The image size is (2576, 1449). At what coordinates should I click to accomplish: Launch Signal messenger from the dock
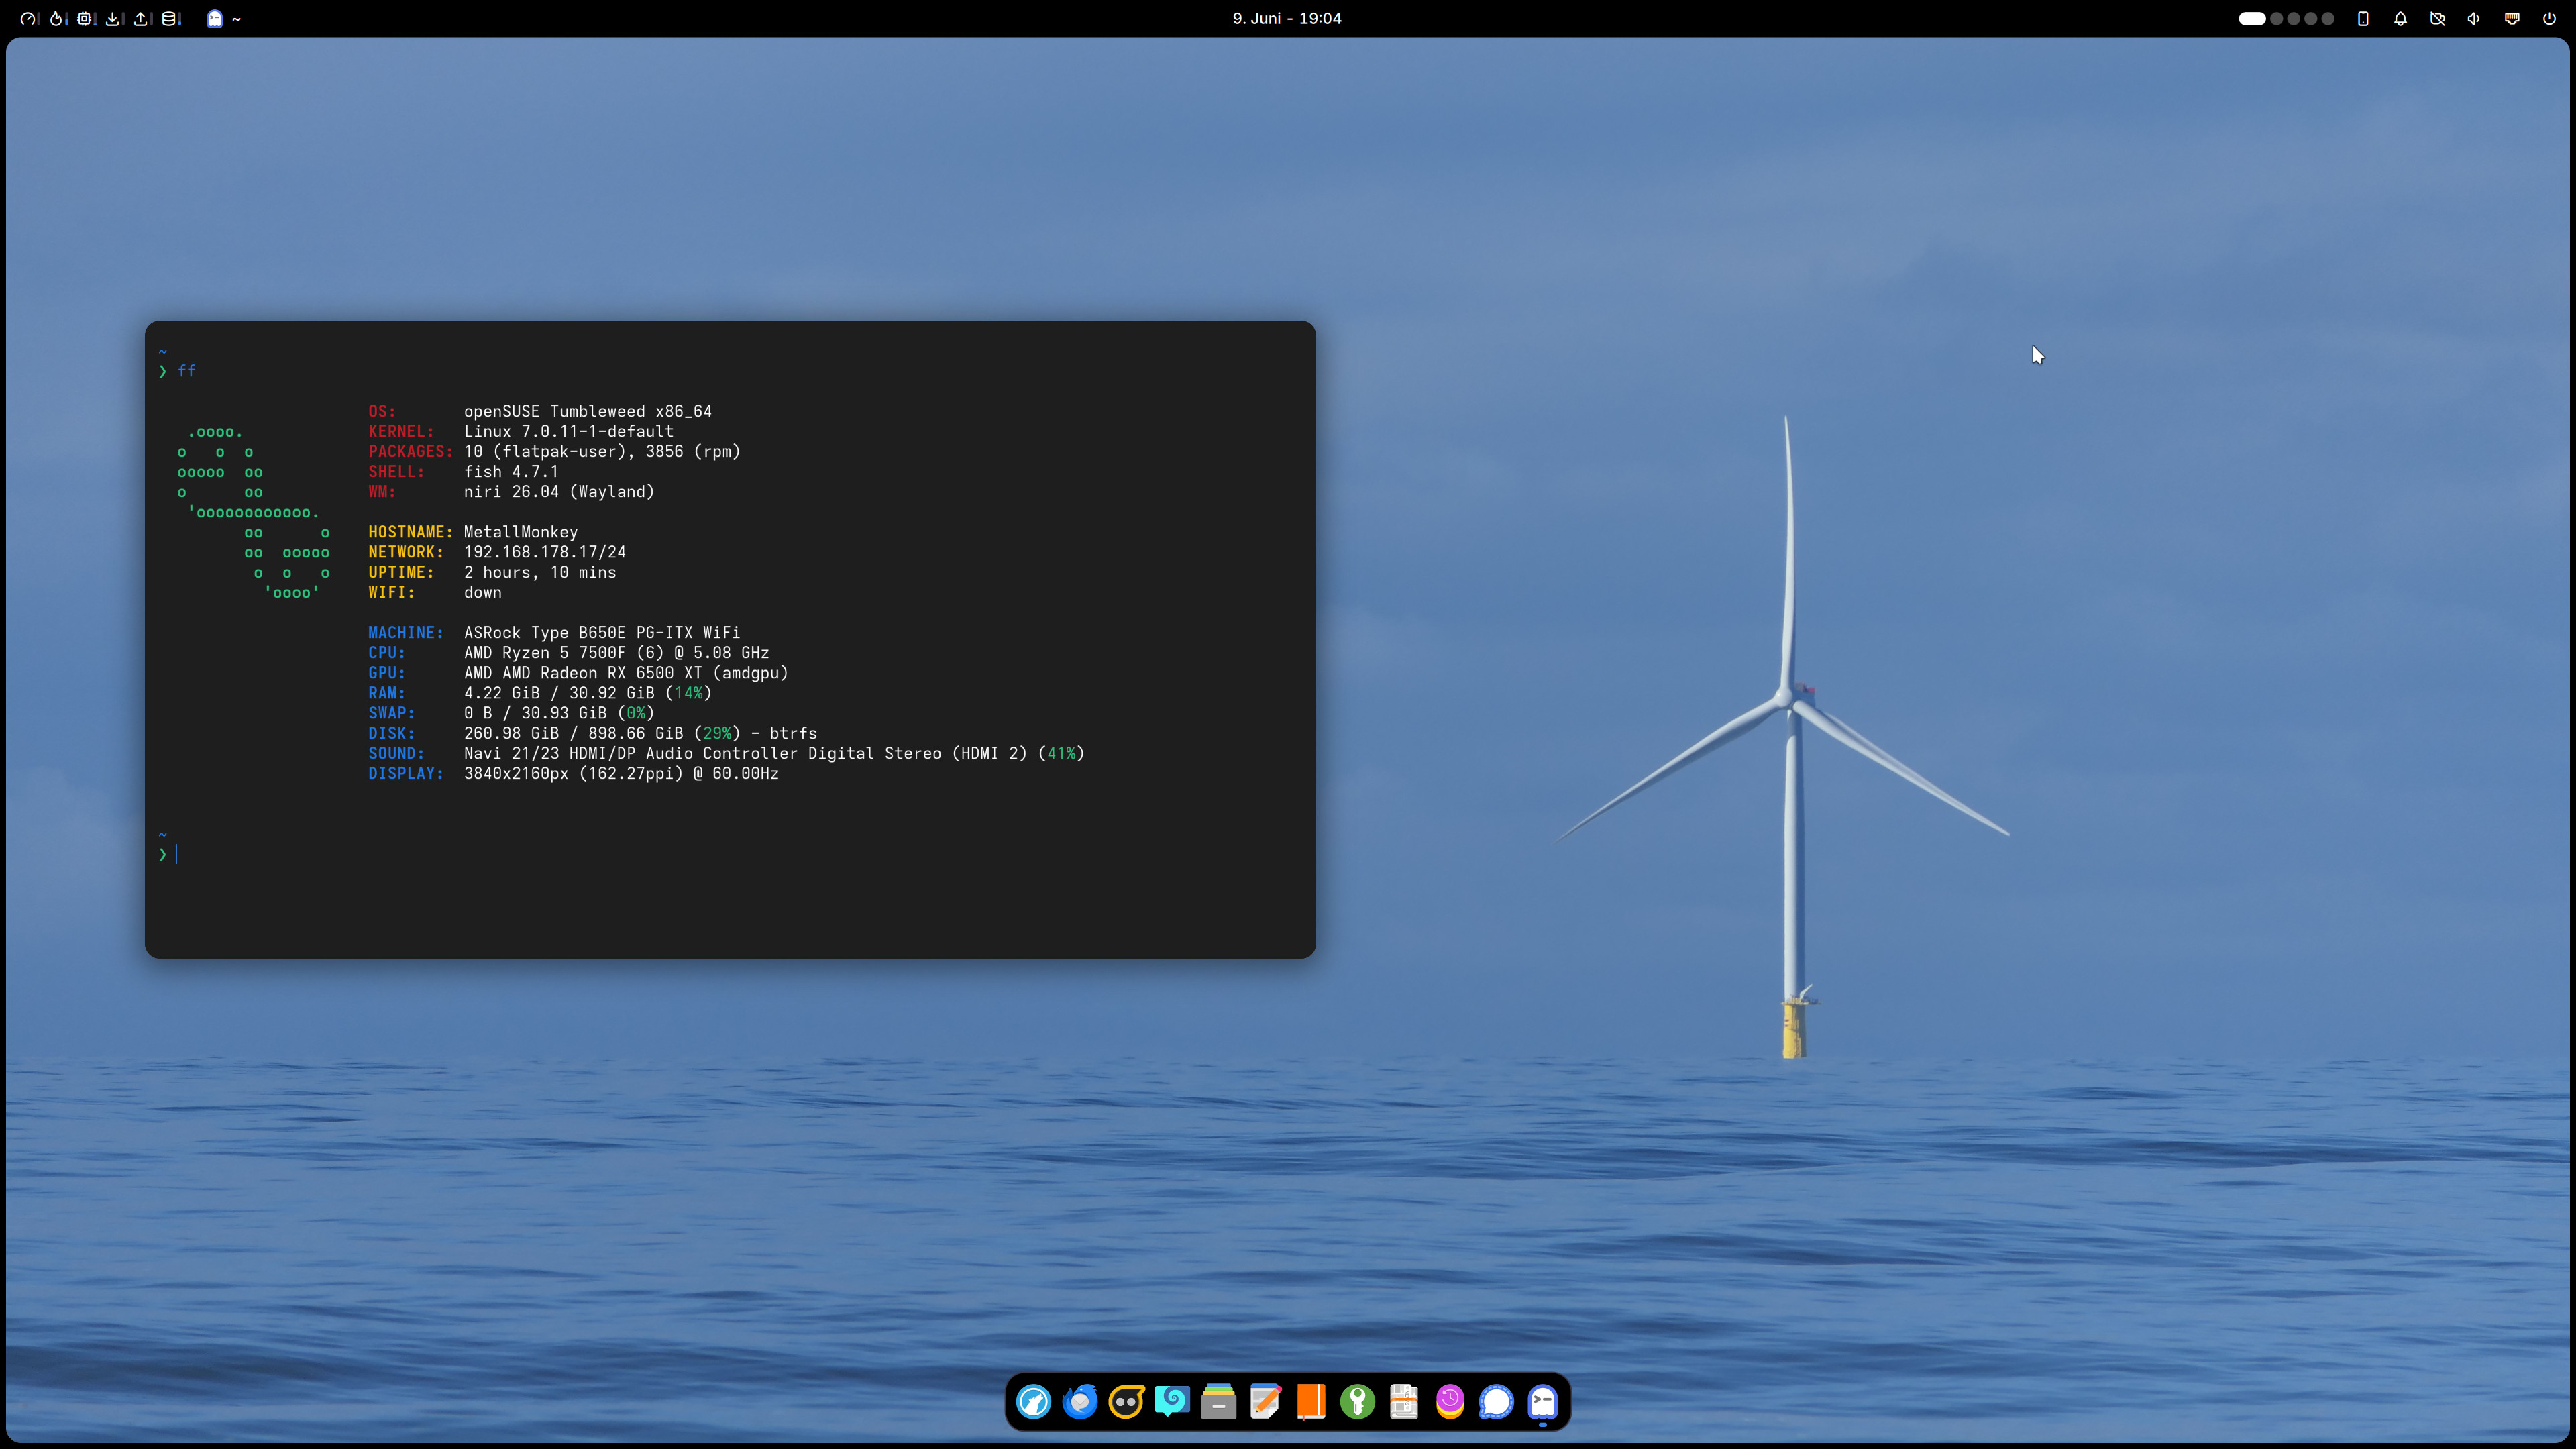pyautogui.click(x=1496, y=1402)
